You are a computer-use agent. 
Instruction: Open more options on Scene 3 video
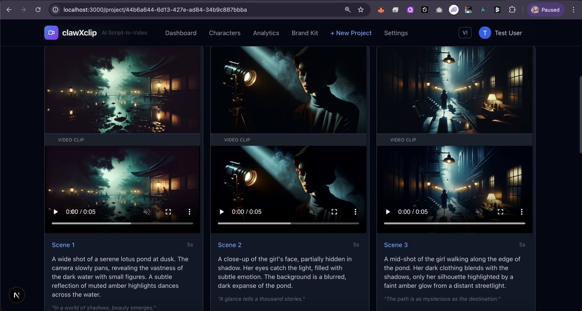point(522,212)
